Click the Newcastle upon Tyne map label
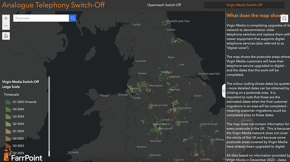The height and width of the screenshot is (162, 290). click(x=177, y=21)
